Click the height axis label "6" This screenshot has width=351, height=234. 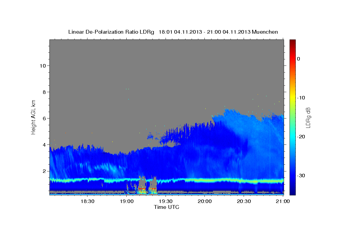44,118
